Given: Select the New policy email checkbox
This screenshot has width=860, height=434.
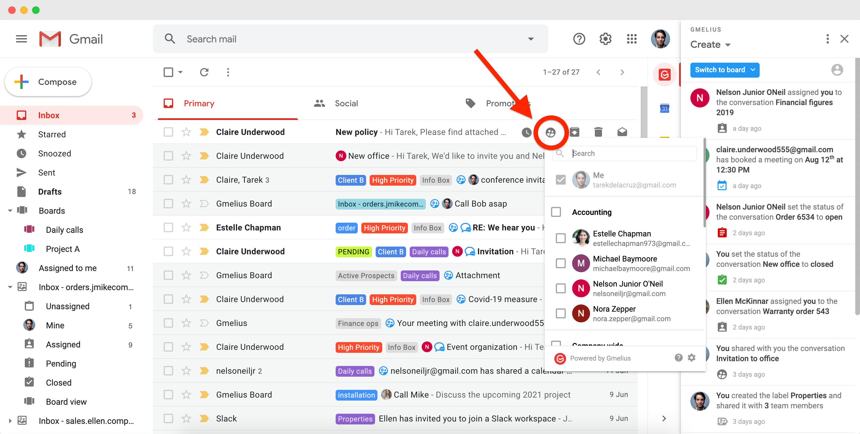Looking at the screenshot, I should [x=168, y=132].
